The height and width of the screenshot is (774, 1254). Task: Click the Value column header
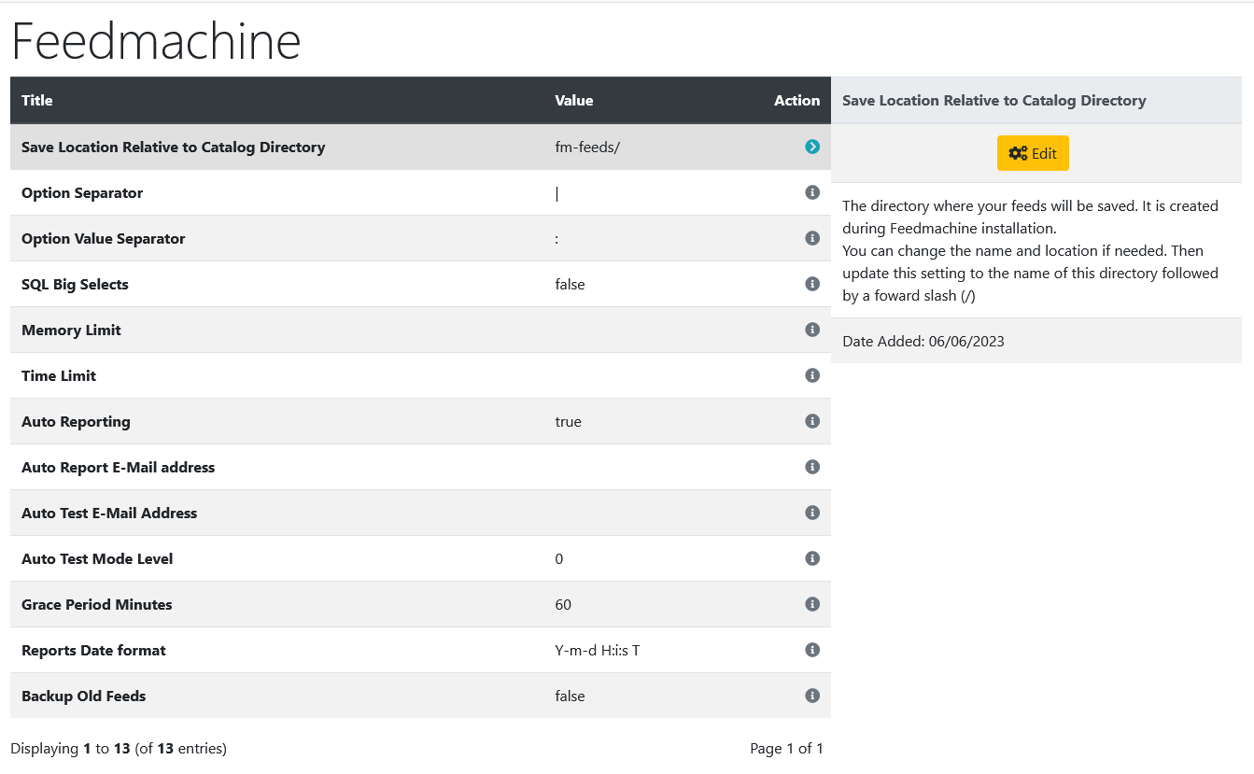pyautogui.click(x=574, y=101)
